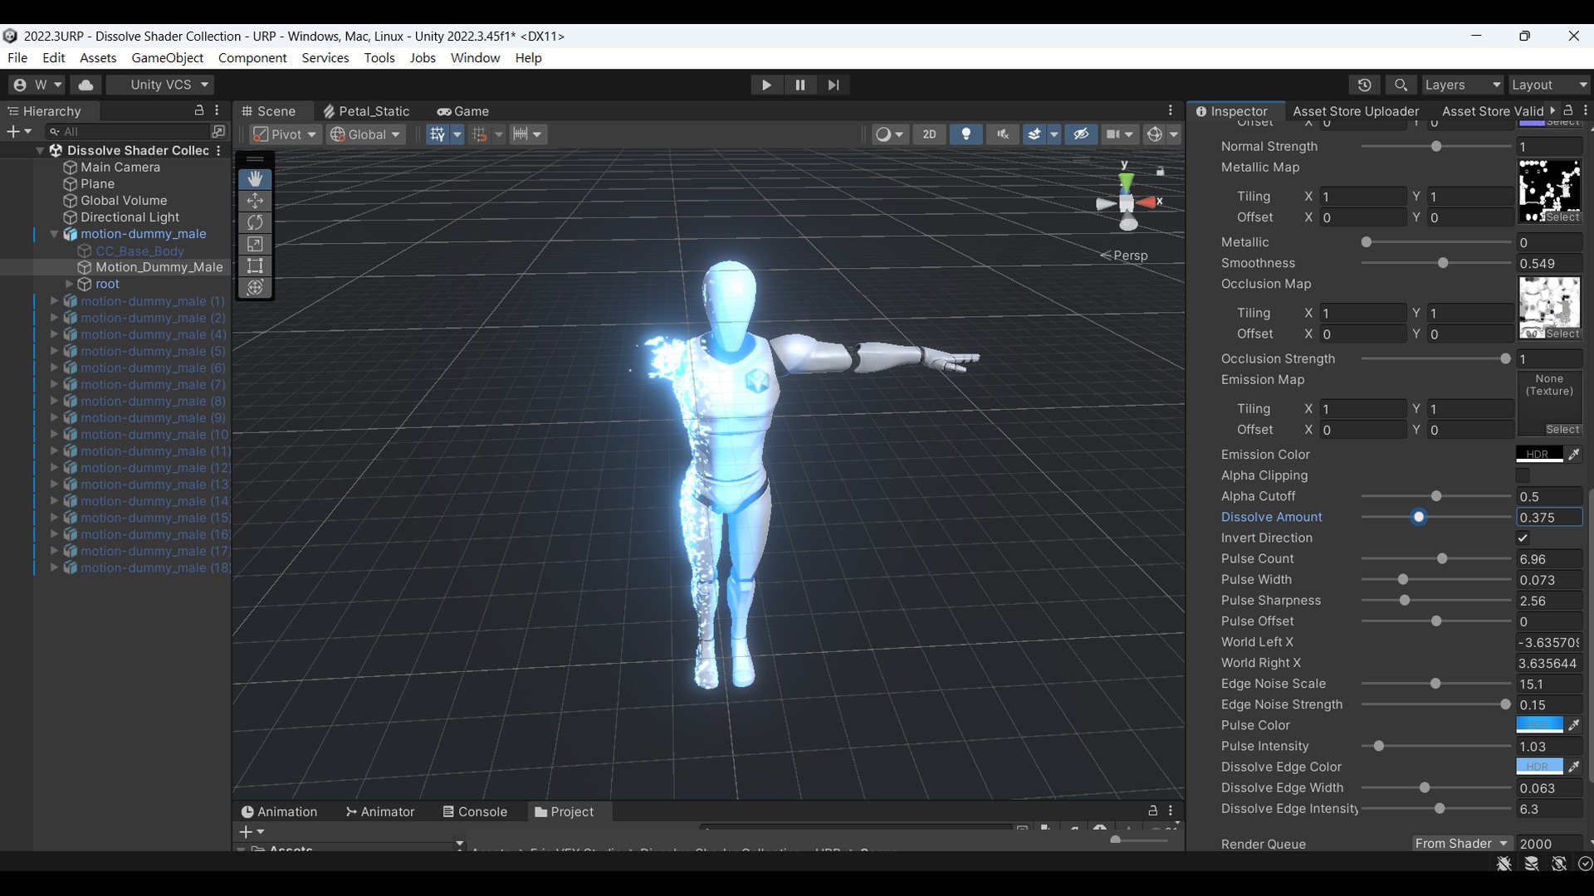Click the cloud services icon

86,85
